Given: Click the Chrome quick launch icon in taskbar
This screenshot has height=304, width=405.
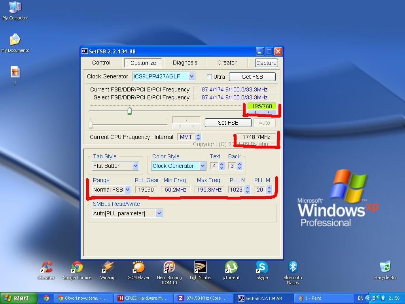Looking at the screenshot, I should tap(47, 298).
